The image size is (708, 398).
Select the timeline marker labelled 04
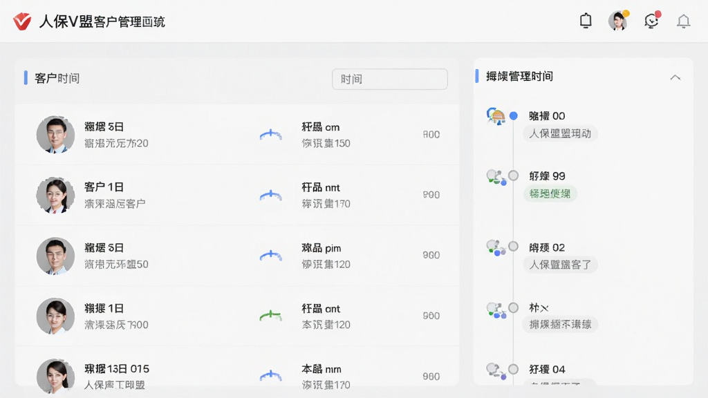tap(514, 369)
